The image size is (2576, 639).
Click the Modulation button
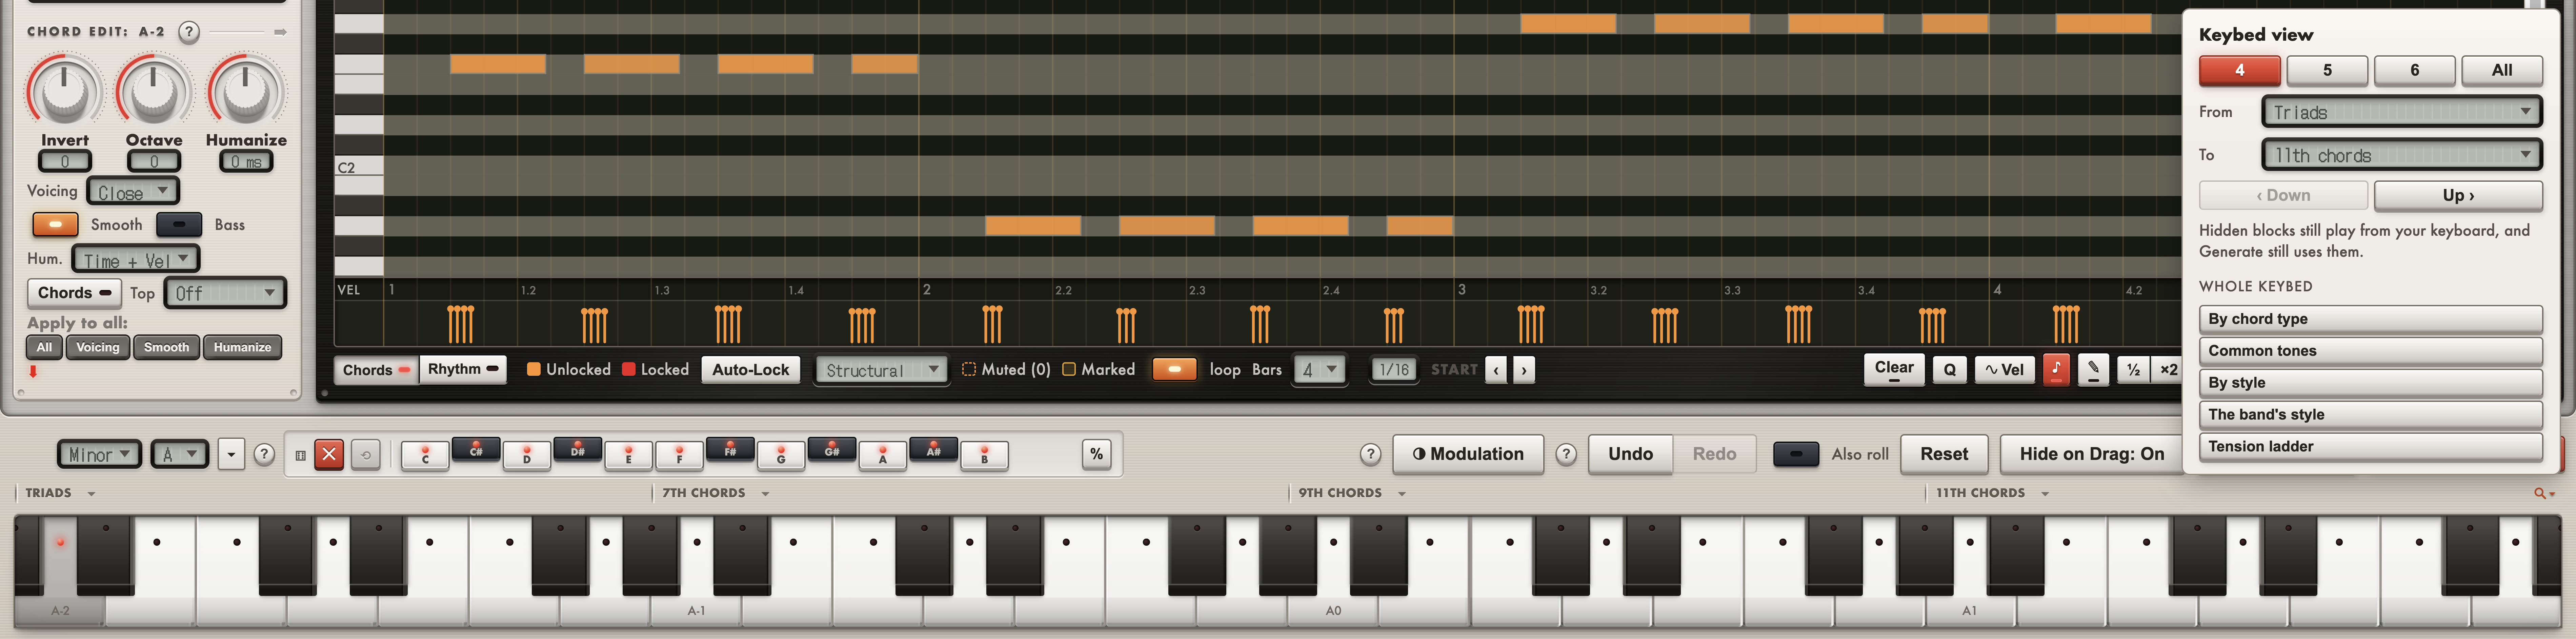coord(1468,454)
